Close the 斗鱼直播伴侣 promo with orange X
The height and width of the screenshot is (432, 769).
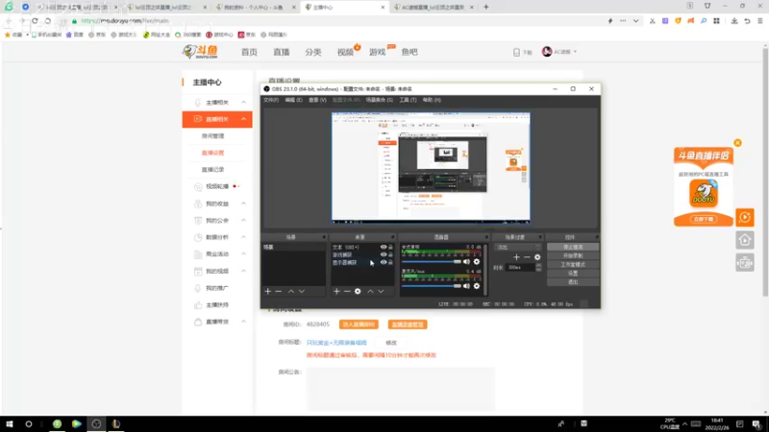coord(737,143)
